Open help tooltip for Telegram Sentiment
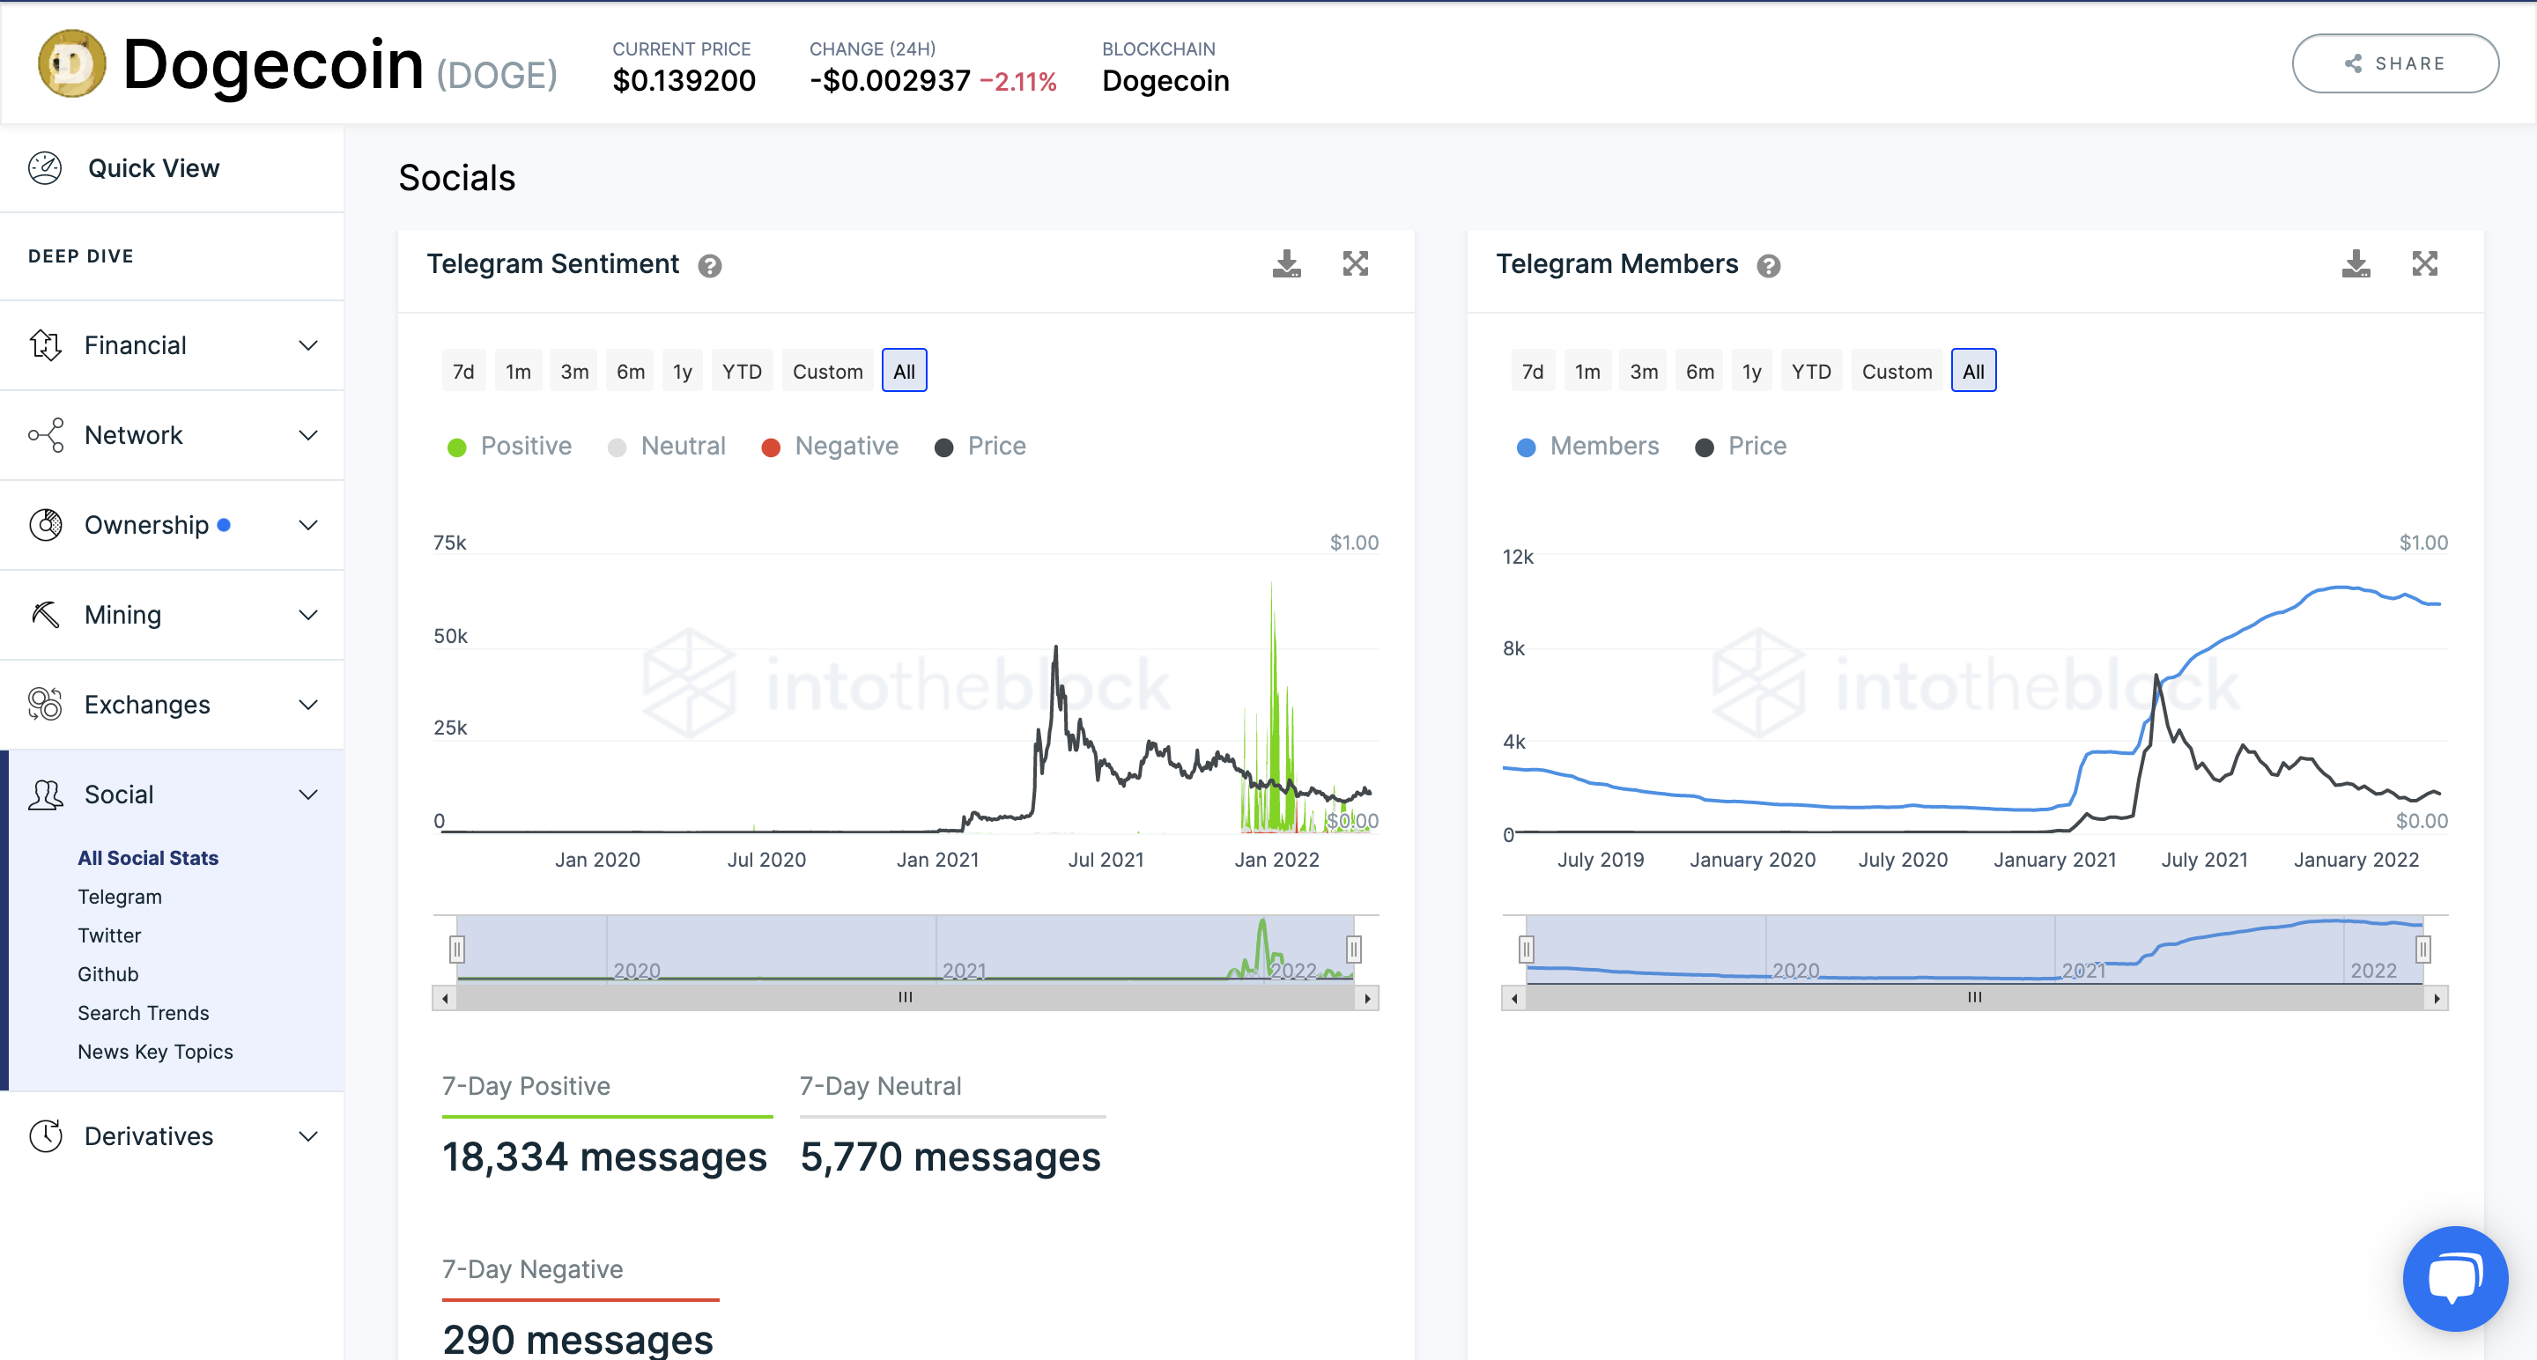 [x=710, y=266]
